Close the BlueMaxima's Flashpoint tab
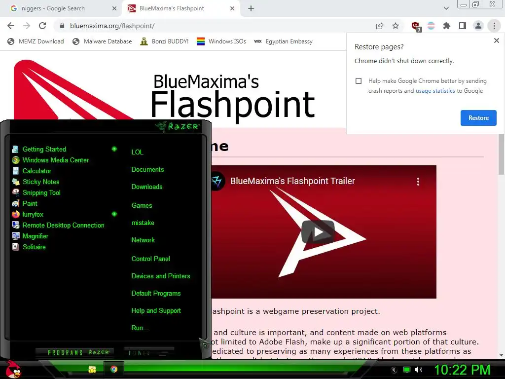The height and width of the screenshot is (379, 505). (x=232, y=8)
